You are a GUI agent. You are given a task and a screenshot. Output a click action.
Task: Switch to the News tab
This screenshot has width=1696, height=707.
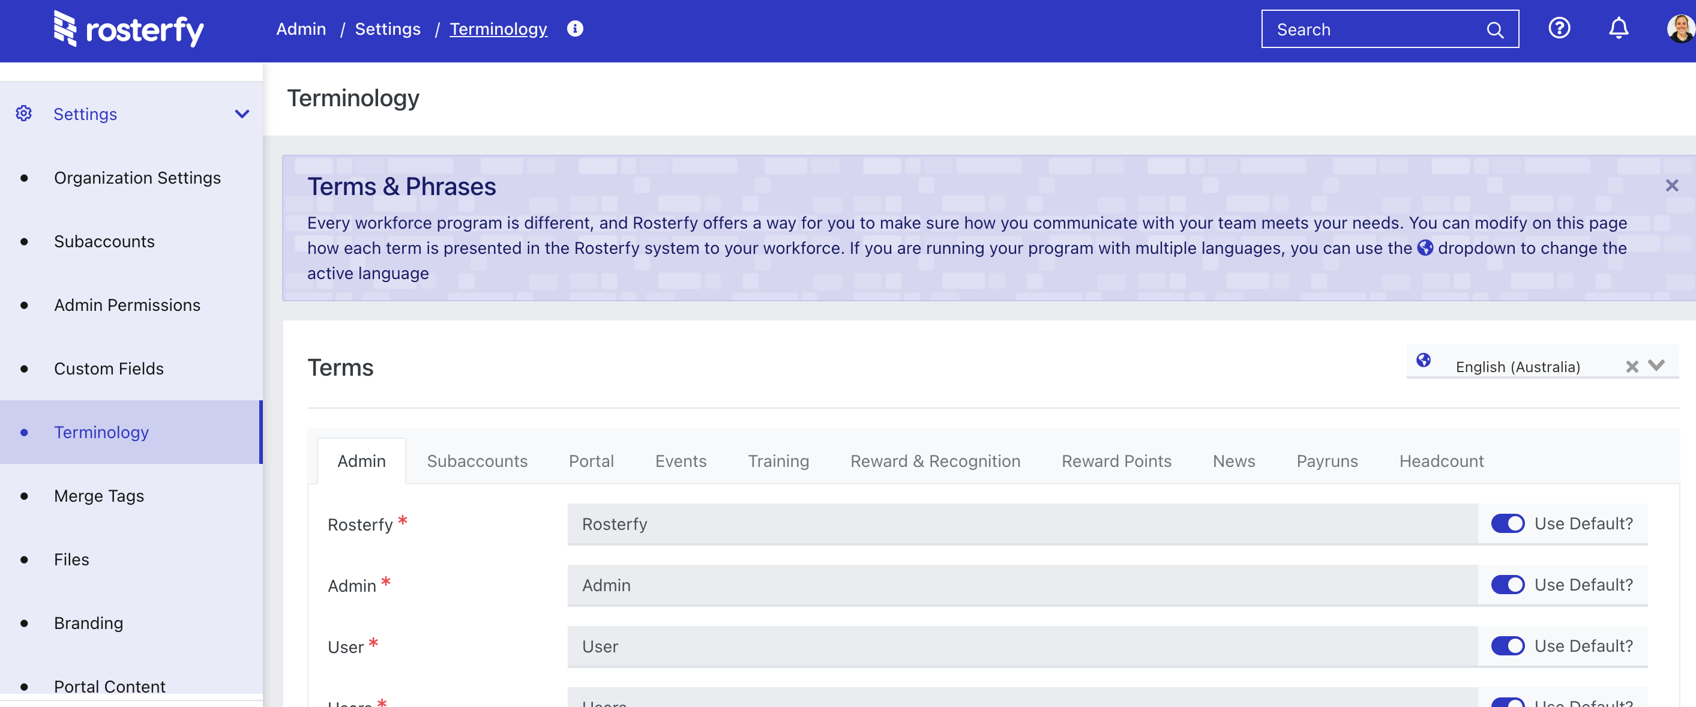click(1234, 462)
